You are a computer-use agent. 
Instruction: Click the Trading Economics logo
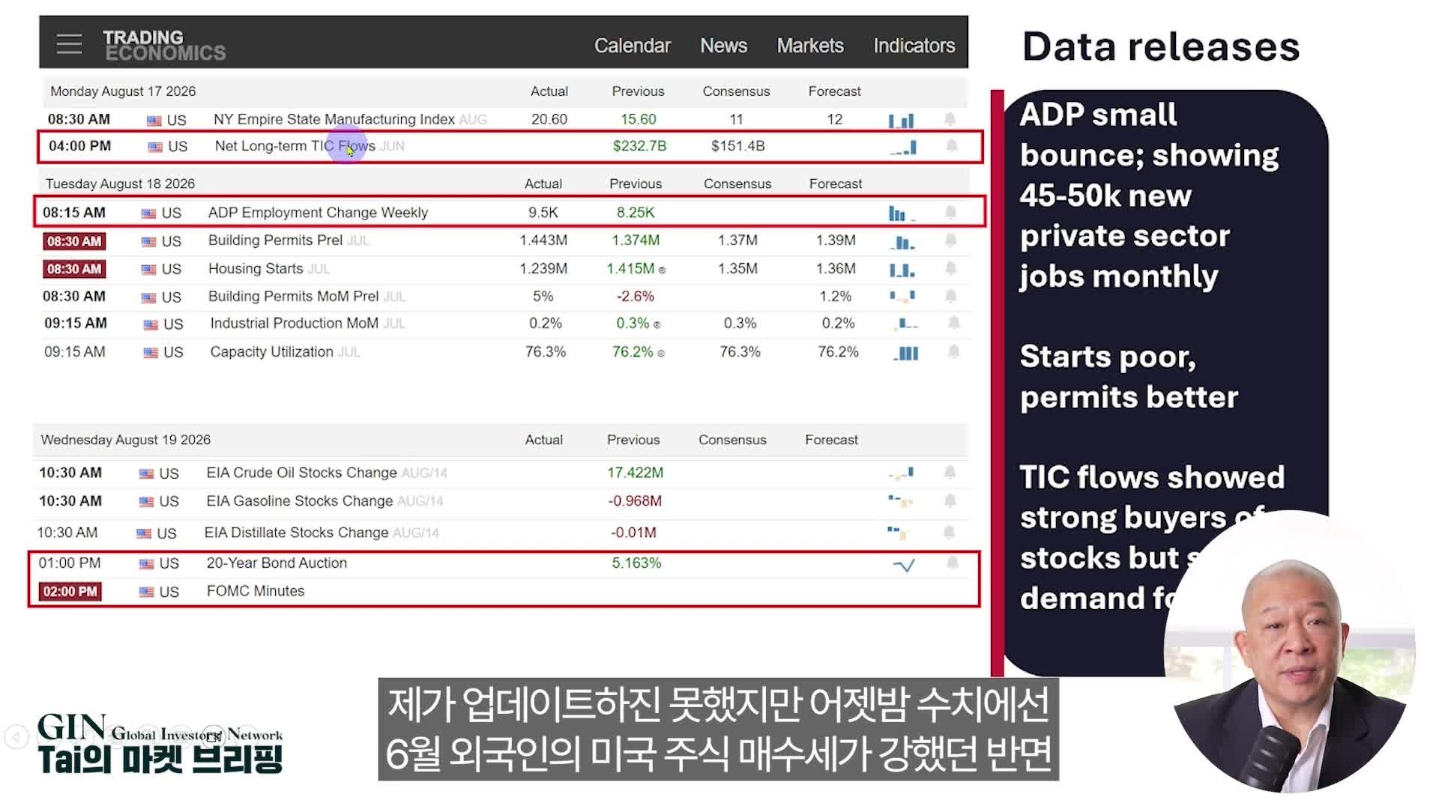164,45
